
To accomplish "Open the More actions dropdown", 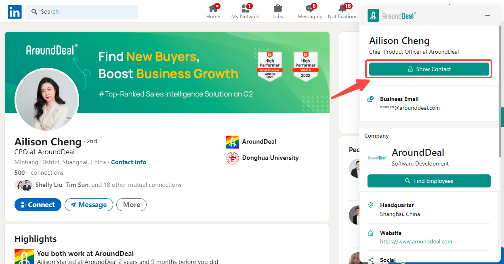I will point(131,205).
